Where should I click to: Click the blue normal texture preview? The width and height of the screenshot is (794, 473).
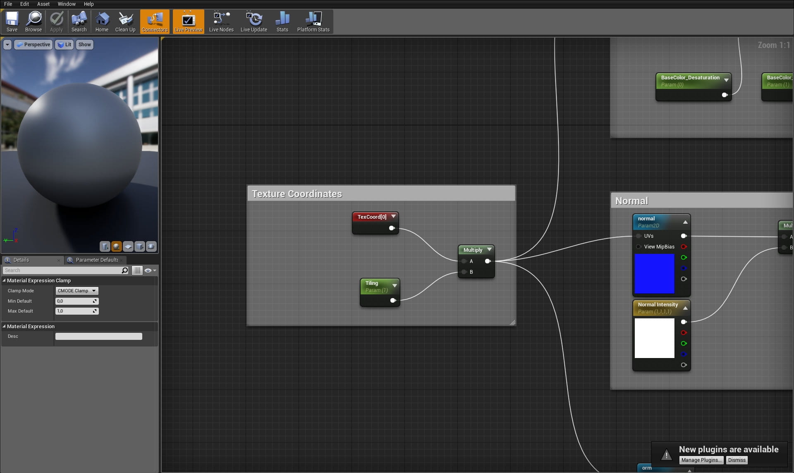[x=654, y=274]
